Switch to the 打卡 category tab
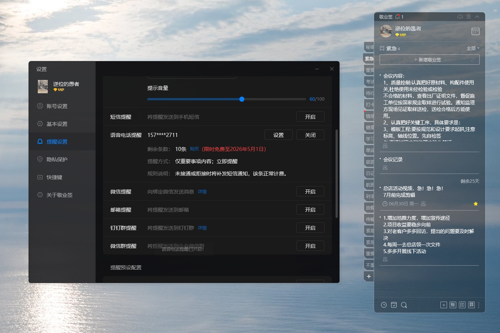Viewport: 500px width, 333px height. tap(369, 104)
